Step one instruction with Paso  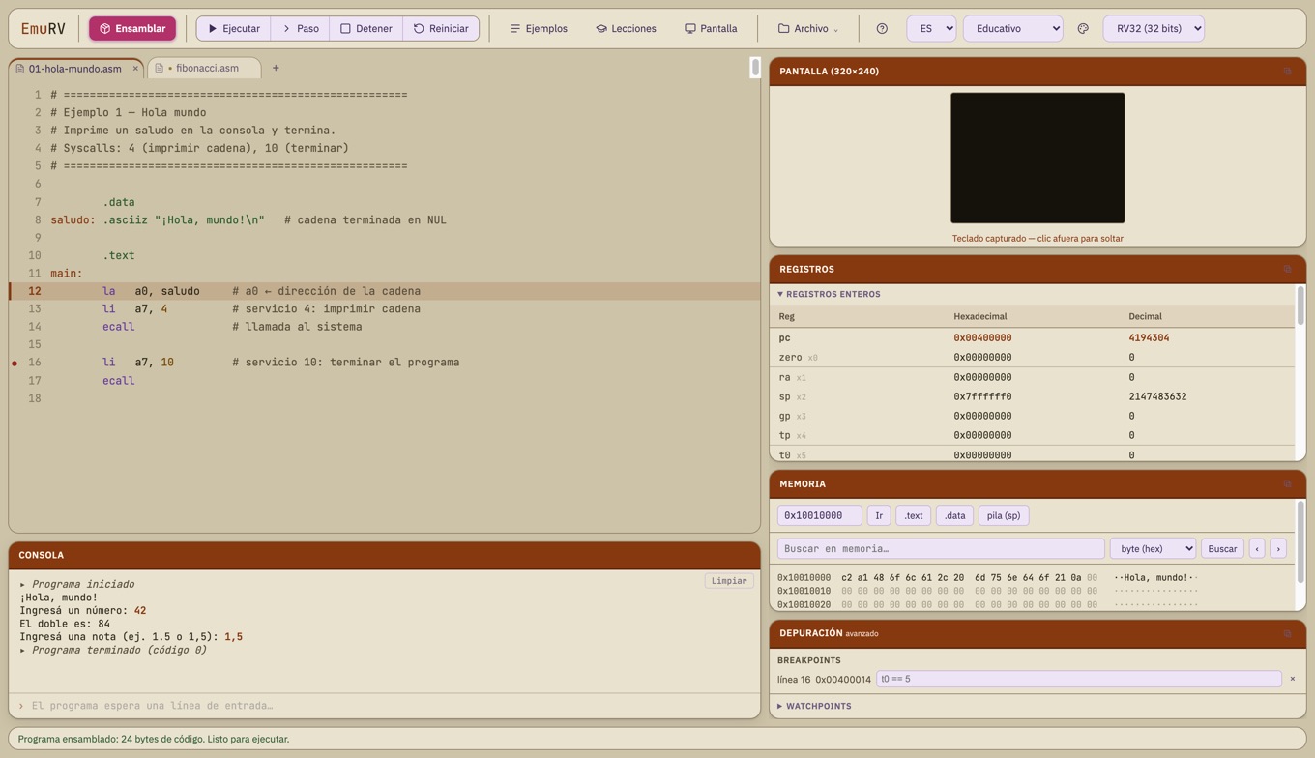300,29
